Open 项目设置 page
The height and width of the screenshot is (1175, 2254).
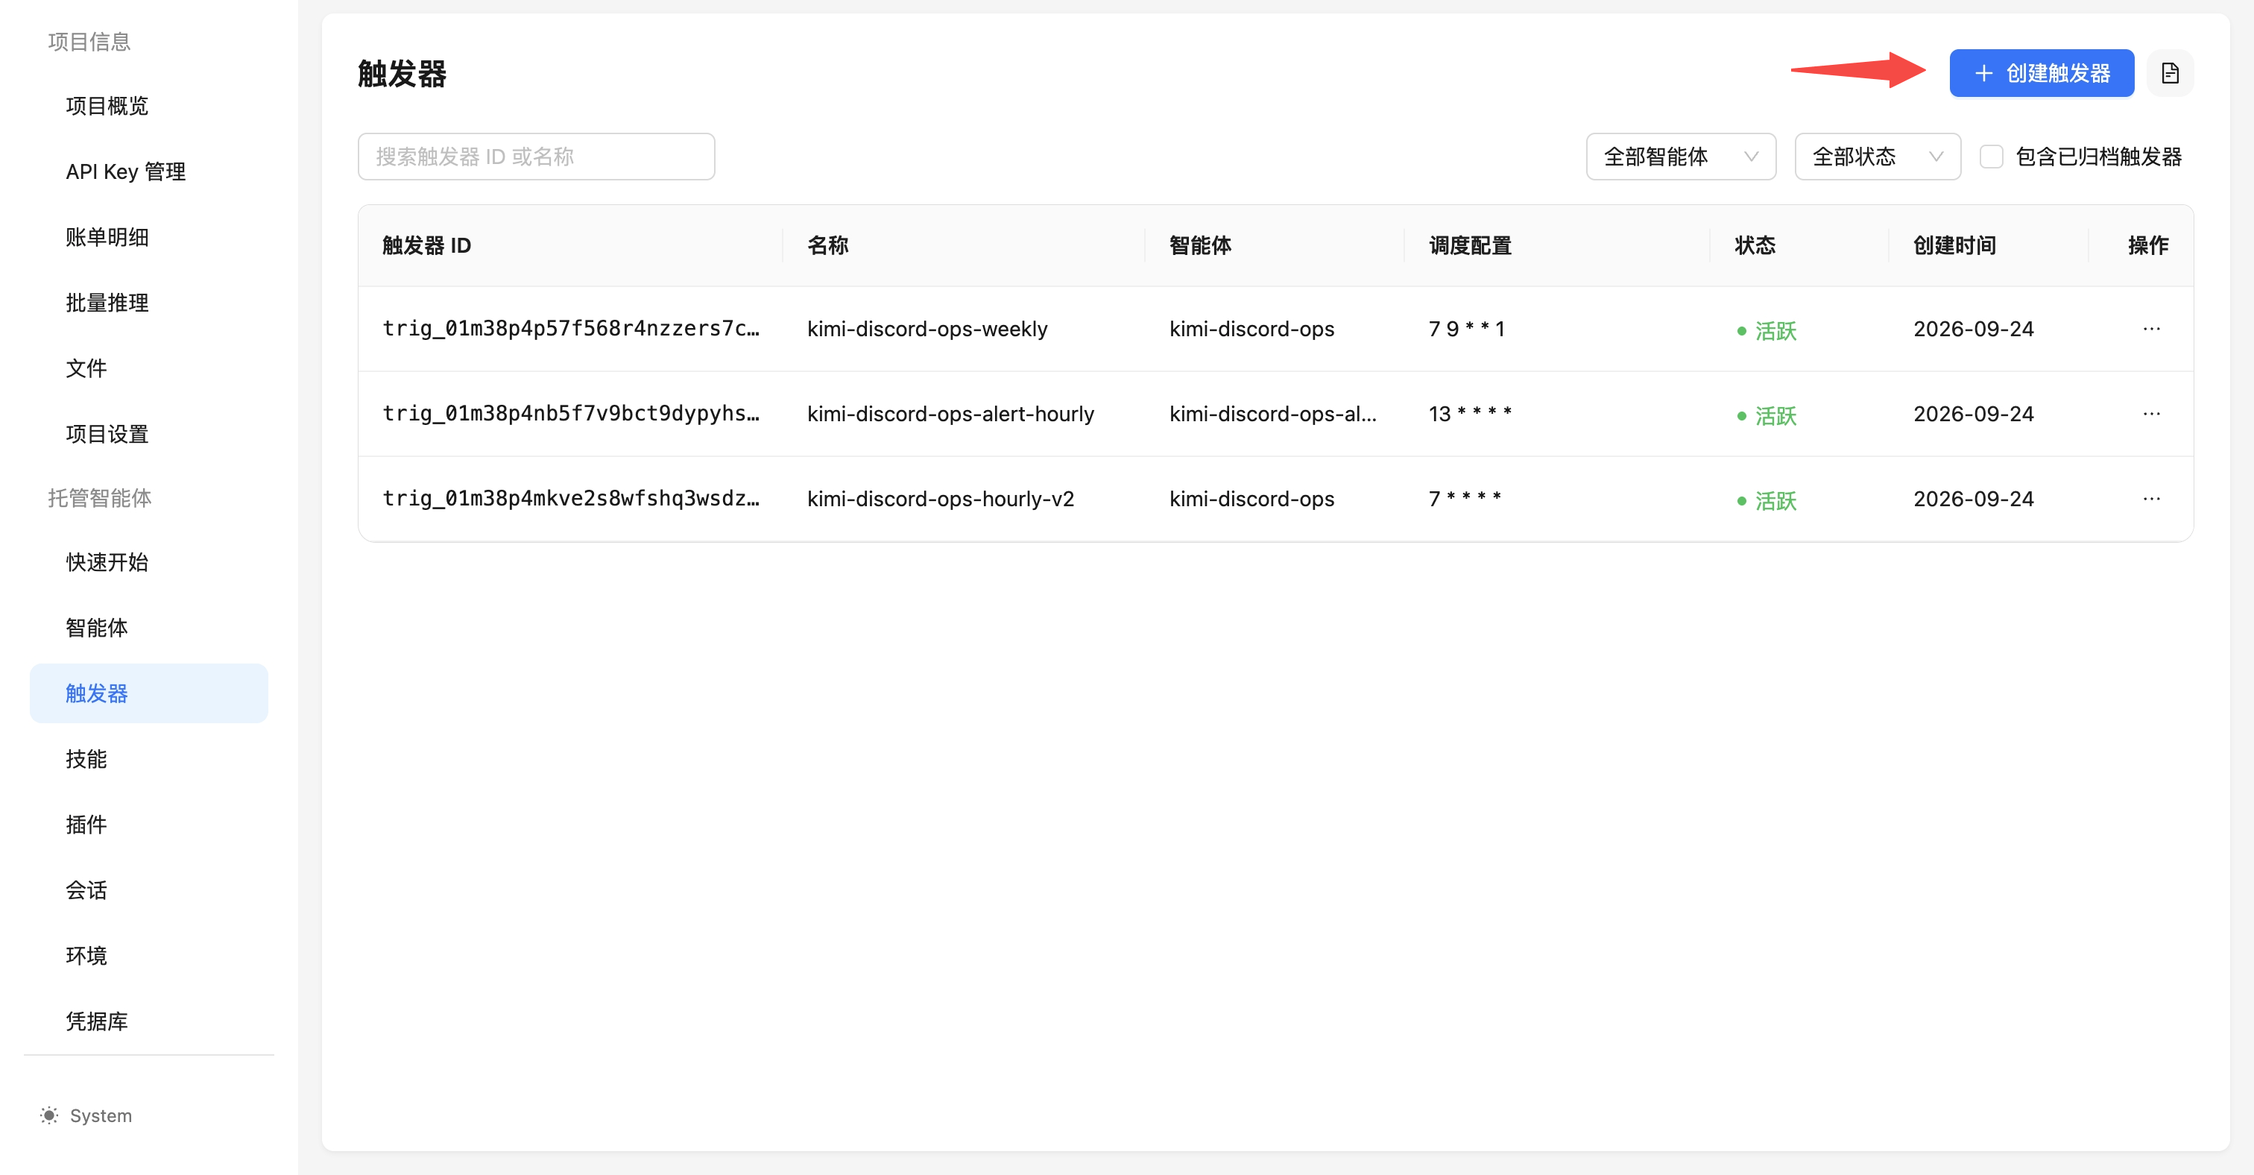[x=149, y=434]
